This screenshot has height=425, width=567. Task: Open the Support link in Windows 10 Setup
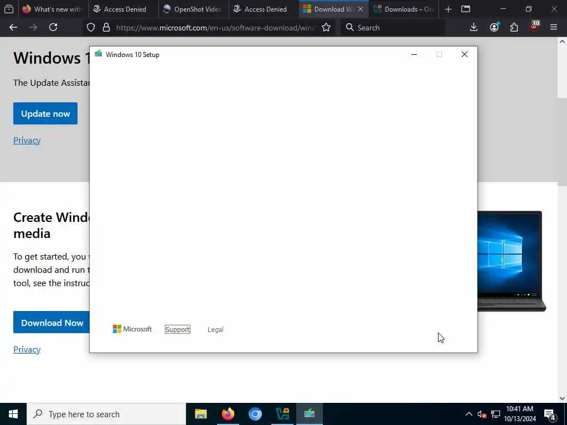click(178, 329)
